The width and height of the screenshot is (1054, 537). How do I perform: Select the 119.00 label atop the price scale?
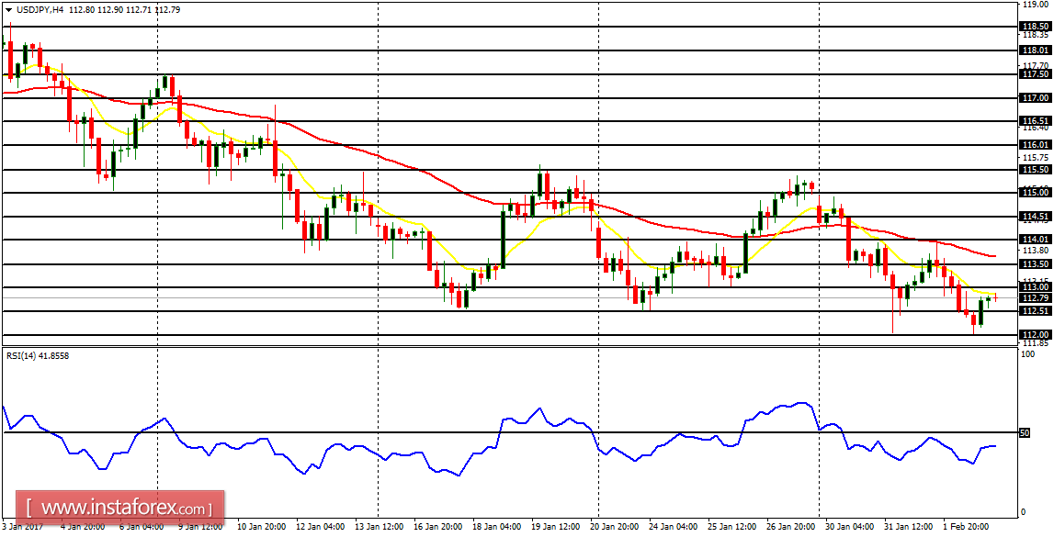click(1036, 6)
